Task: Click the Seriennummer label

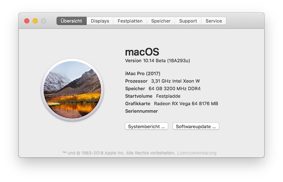Action: coord(141,111)
